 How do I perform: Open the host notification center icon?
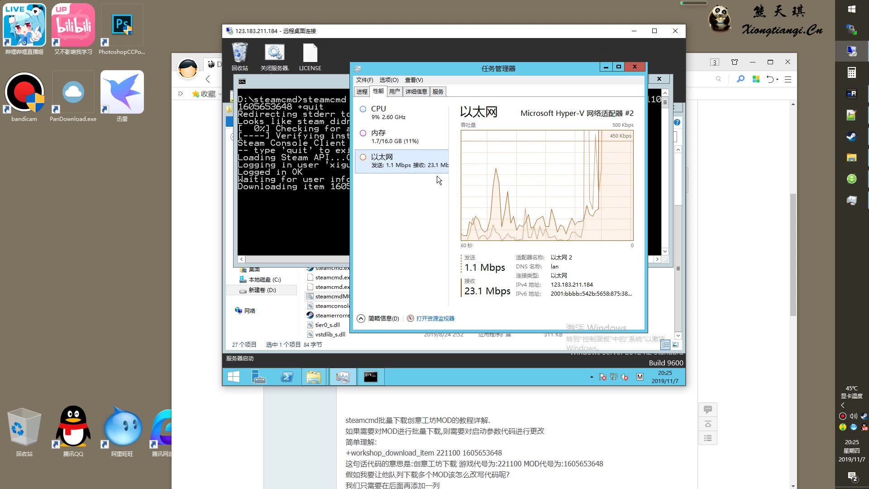point(852,477)
